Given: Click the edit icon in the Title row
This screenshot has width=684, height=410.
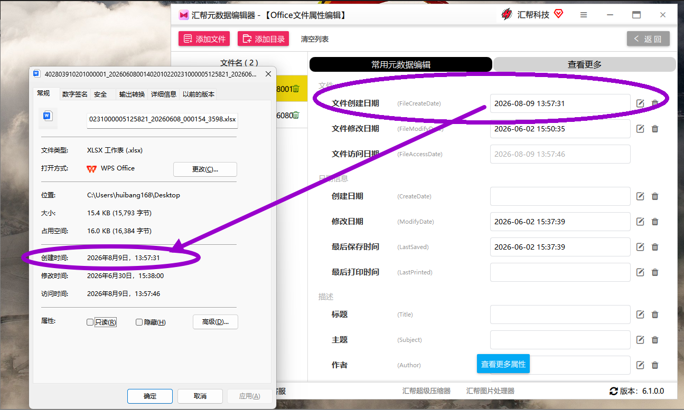Looking at the screenshot, I should coord(640,314).
